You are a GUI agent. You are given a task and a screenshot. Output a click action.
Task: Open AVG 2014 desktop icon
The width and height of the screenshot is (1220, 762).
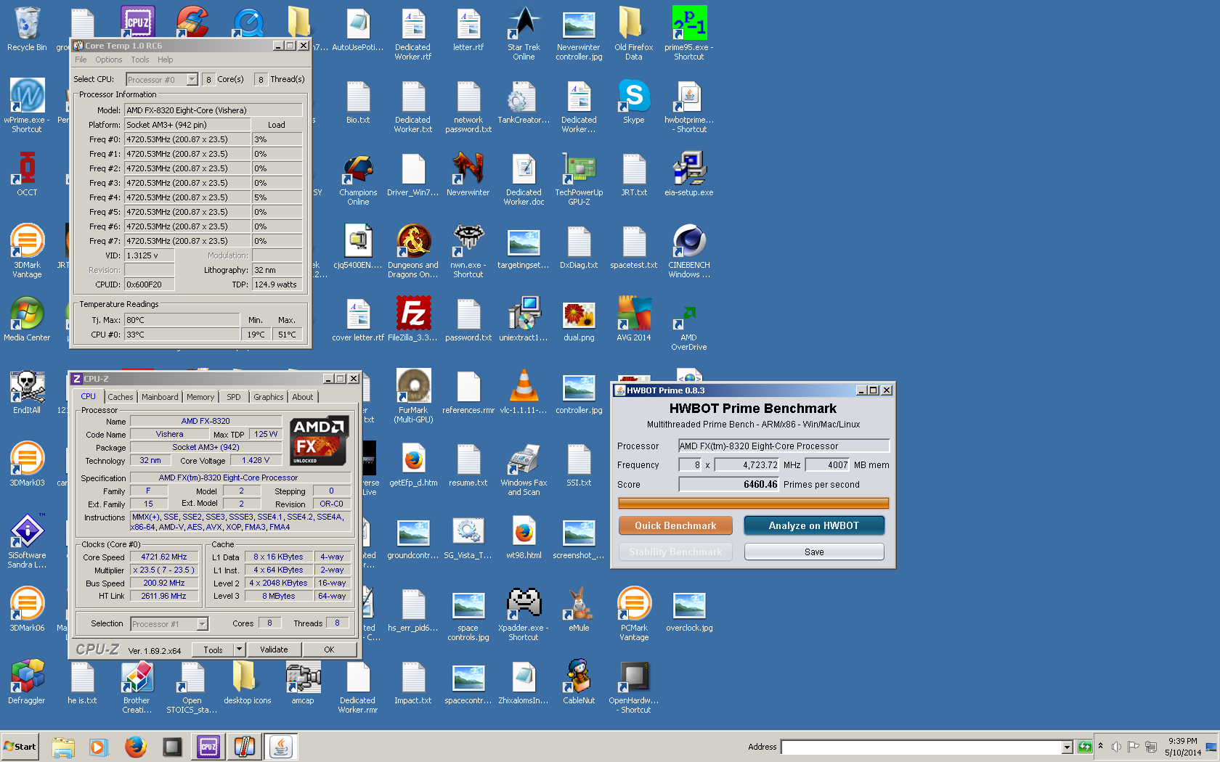634,319
